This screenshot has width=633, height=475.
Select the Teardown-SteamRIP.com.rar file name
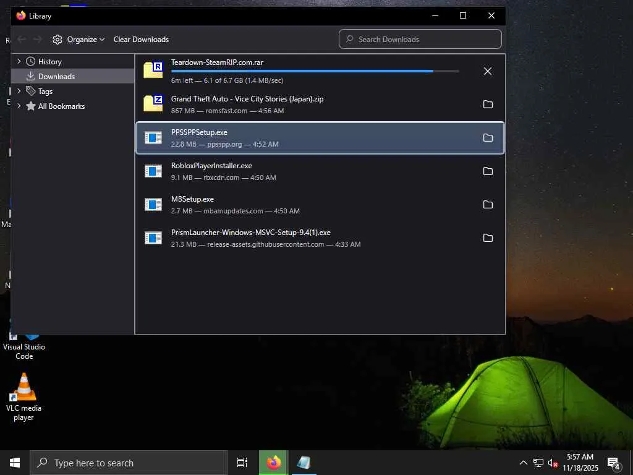click(x=217, y=62)
